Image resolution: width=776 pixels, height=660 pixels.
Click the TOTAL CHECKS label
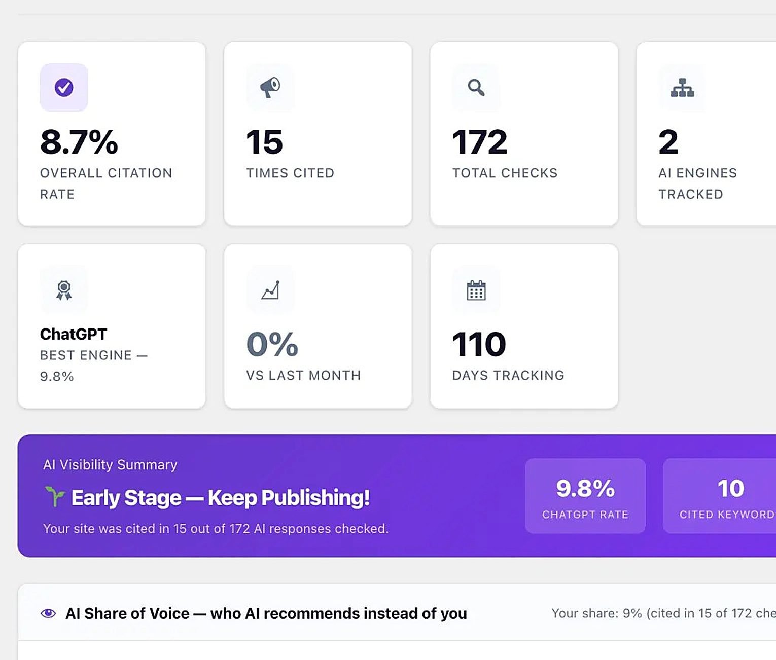(x=505, y=173)
